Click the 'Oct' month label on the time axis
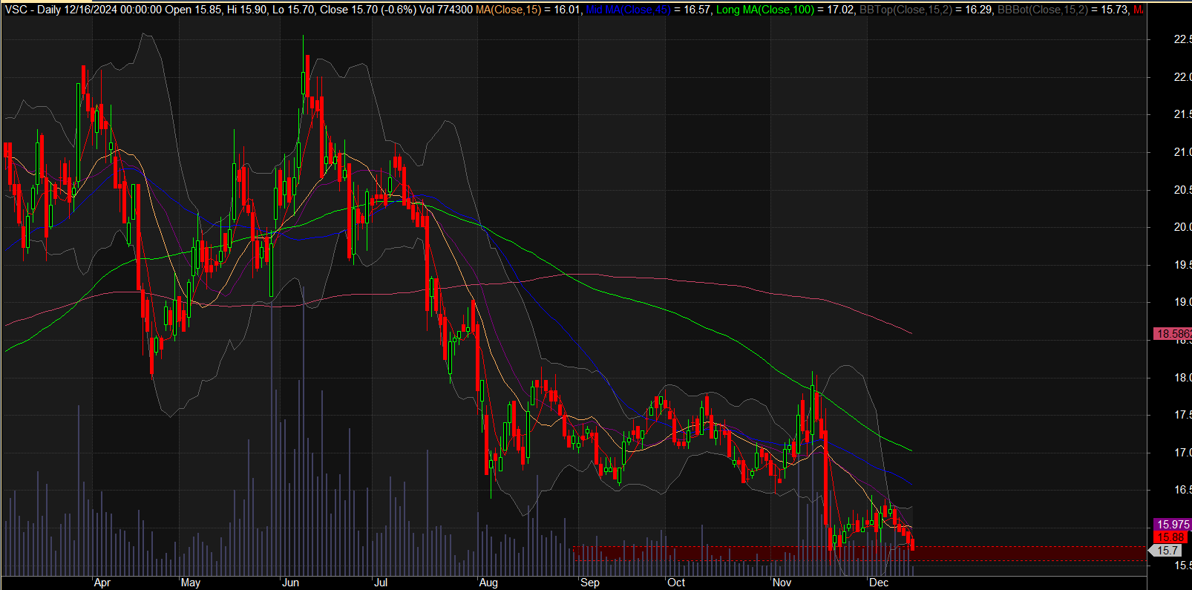 coord(676,583)
